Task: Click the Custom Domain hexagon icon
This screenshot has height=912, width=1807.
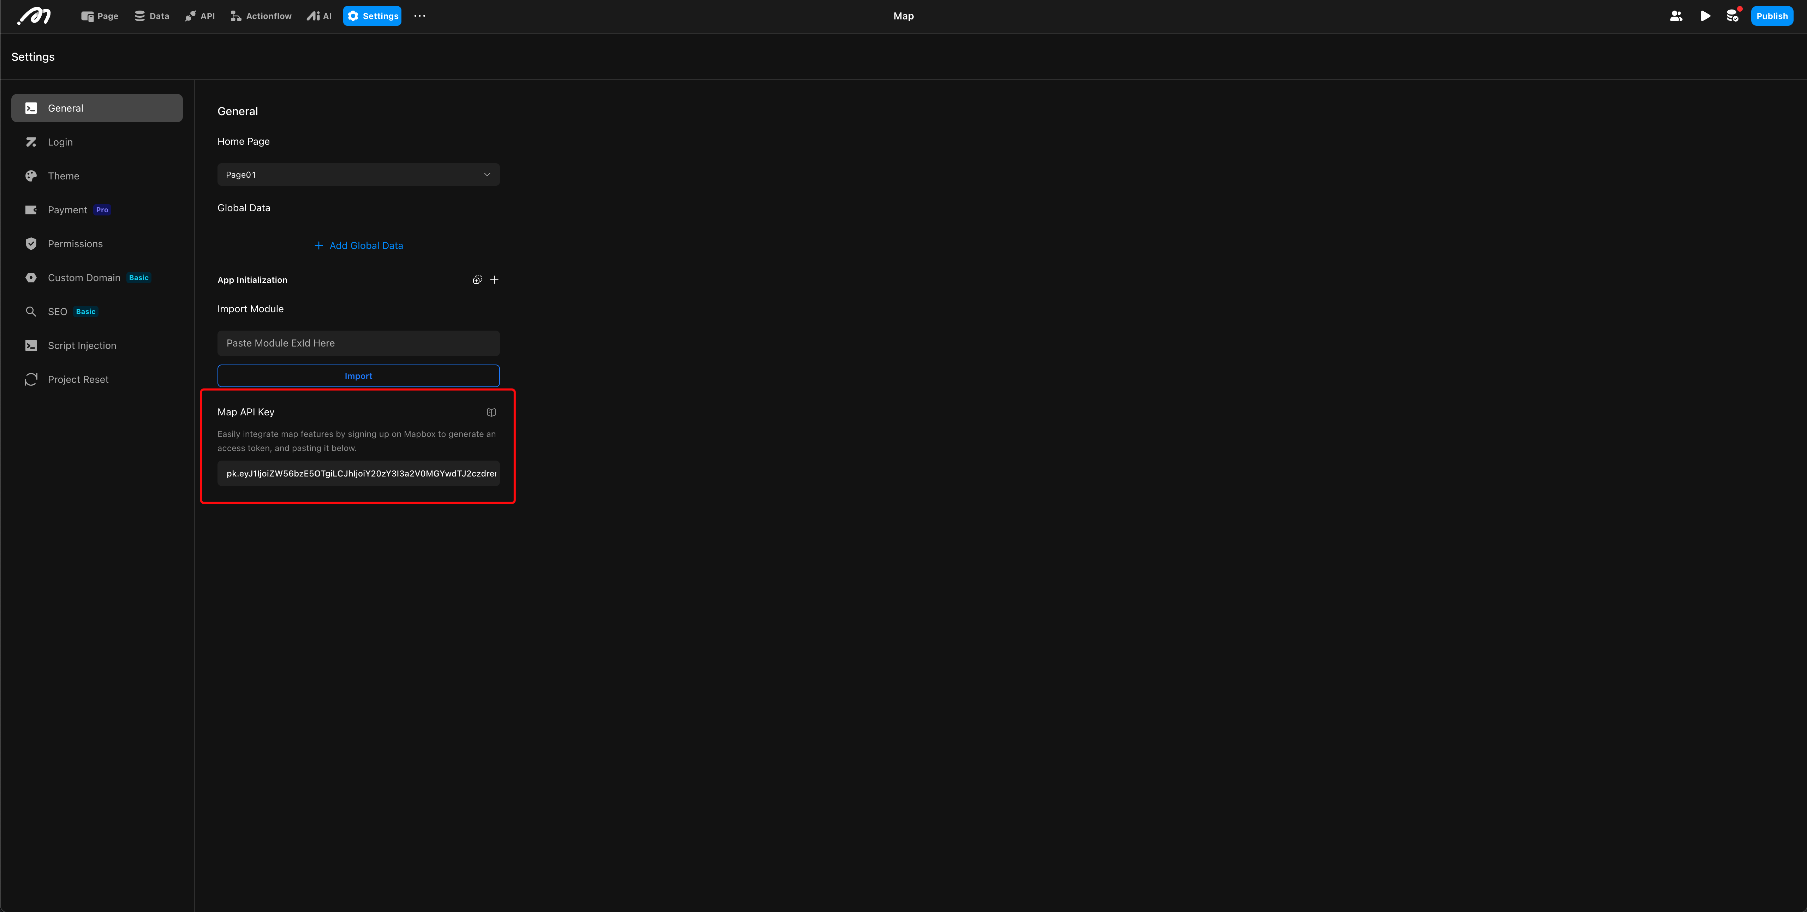Action: [x=31, y=278]
